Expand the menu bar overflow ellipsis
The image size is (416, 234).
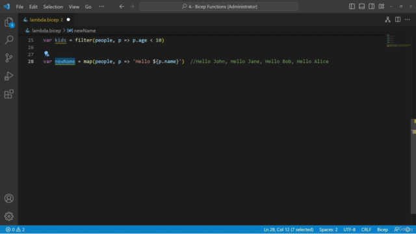(x=101, y=6)
